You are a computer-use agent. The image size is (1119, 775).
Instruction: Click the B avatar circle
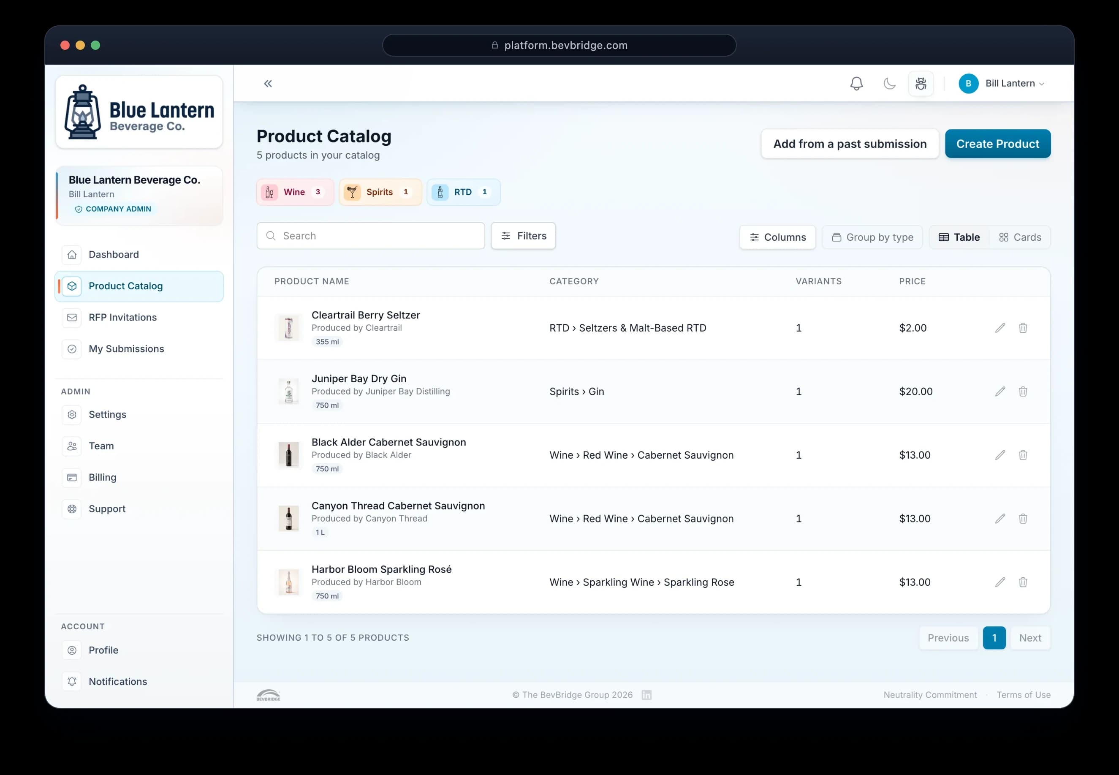(968, 84)
